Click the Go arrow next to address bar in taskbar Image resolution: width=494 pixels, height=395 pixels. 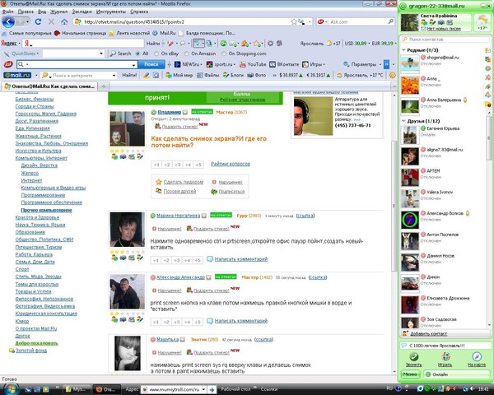pyautogui.click(x=212, y=389)
